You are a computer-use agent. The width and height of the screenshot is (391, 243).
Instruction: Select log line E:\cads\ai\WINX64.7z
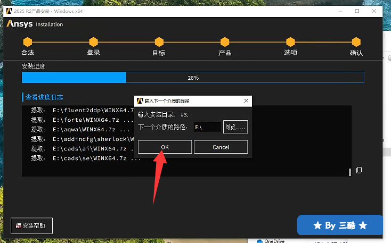(x=82, y=149)
